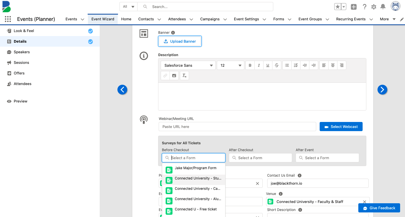
Task: Select Look & Feel wizard step
Action: tap(50, 31)
